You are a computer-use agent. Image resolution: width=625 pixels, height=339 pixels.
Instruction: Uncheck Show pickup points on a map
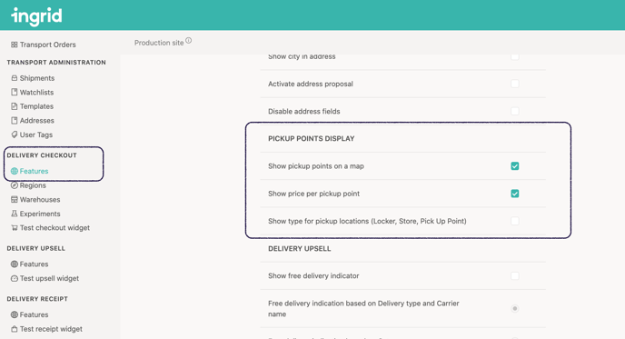(514, 166)
